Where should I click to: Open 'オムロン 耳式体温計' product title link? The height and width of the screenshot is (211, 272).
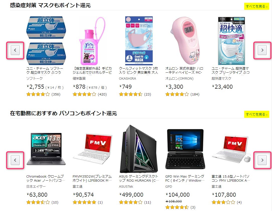(x=184, y=70)
